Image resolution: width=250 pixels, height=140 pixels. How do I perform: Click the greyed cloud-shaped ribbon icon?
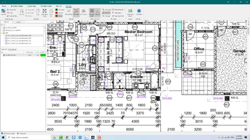point(83,11)
